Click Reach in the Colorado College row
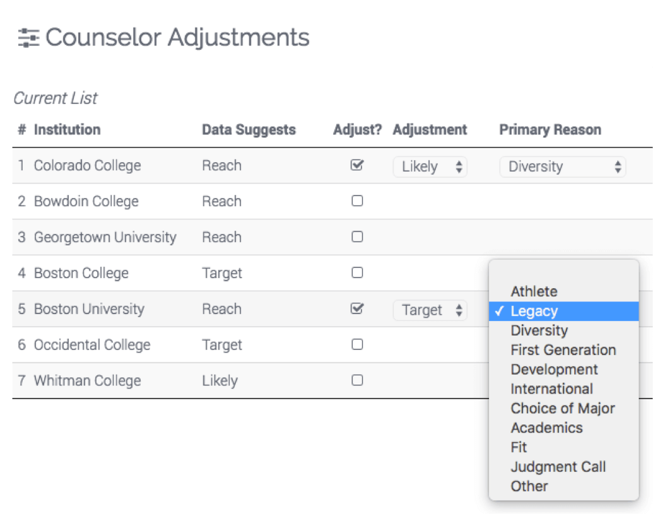The height and width of the screenshot is (514, 653). click(x=221, y=166)
